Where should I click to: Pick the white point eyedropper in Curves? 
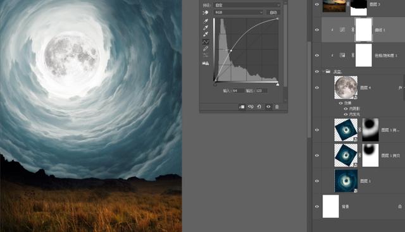point(206,34)
